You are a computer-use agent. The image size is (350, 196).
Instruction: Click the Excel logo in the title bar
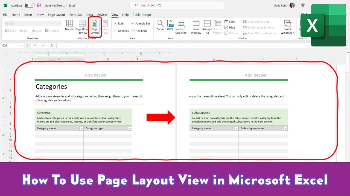(5, 5)
